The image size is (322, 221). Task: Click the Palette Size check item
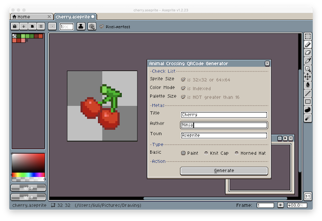(210, 97)
